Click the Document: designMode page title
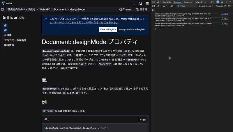233x132 pixels. coord(90,42)
